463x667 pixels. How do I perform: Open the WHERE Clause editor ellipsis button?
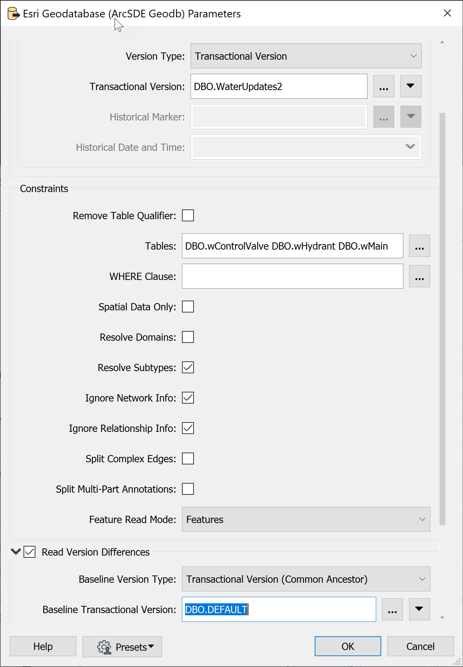[x=419, y=276]
